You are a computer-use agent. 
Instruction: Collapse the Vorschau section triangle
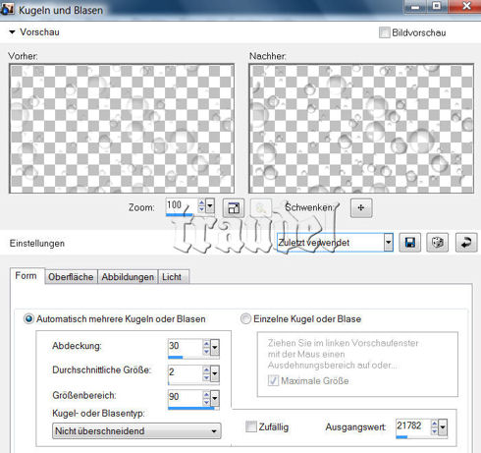12,32
